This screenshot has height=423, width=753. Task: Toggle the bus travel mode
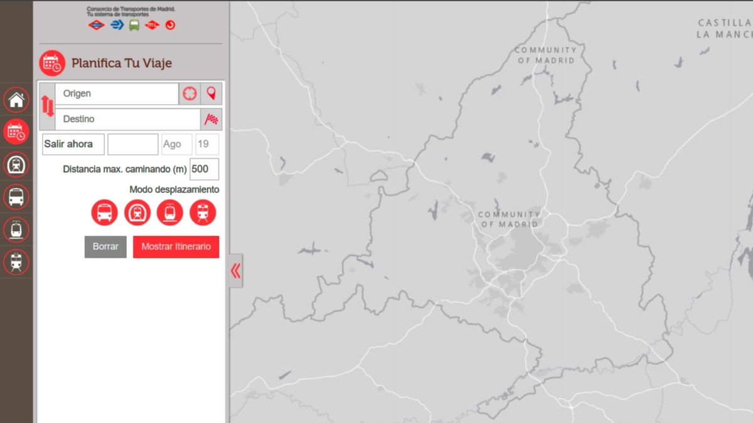point(105,212)
